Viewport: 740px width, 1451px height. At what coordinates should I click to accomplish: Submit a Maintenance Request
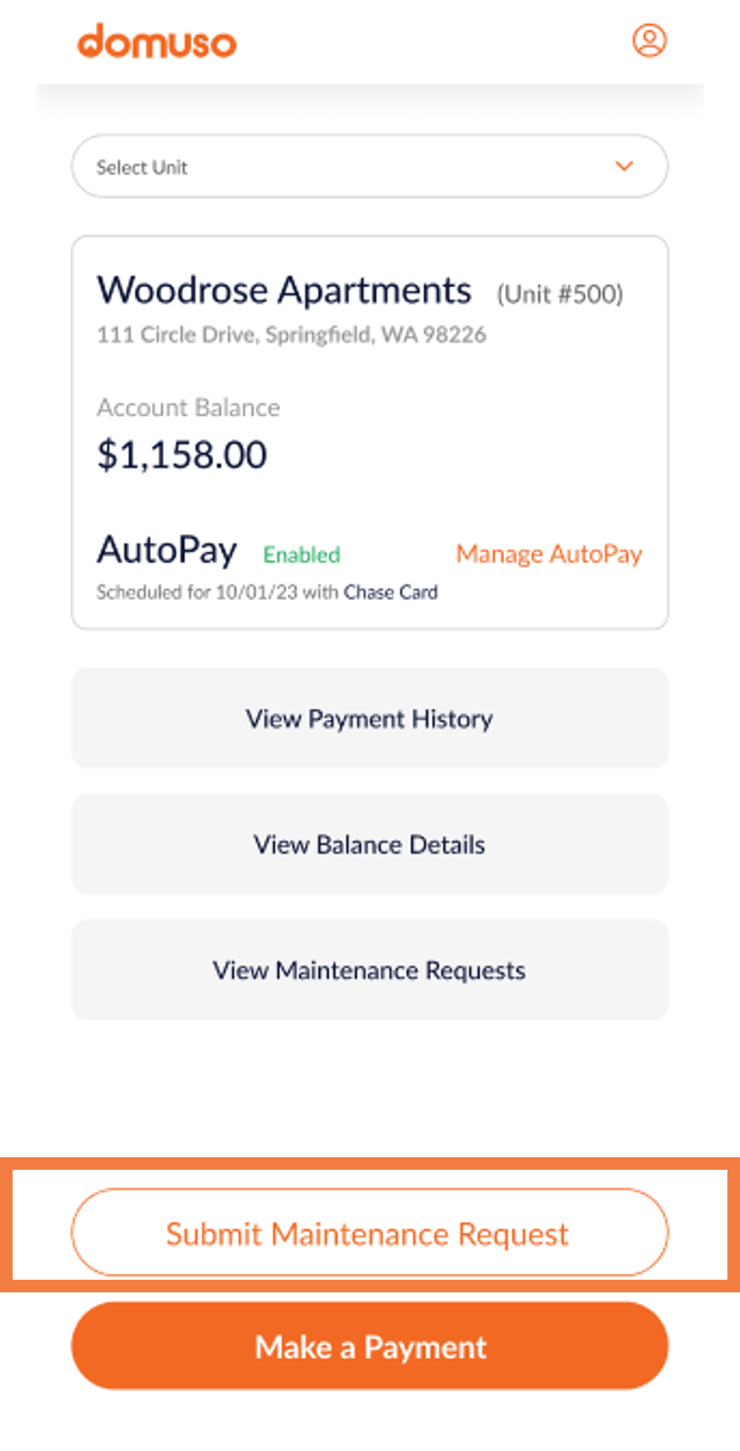coord(368,1232)
